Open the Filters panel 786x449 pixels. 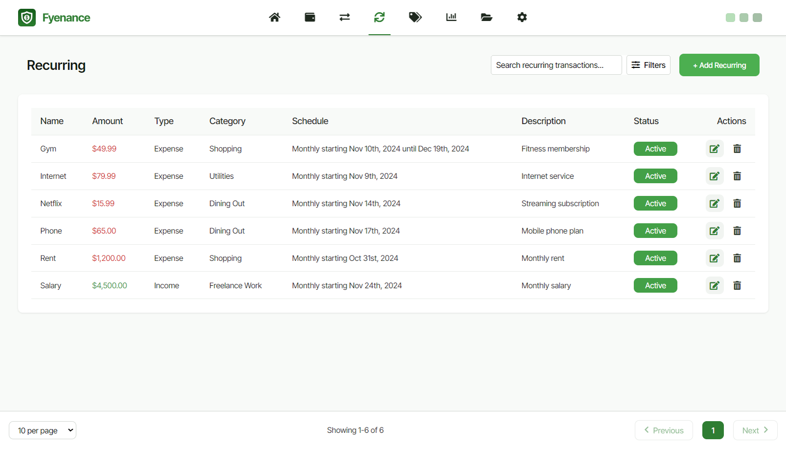click(x=648, y=64)
